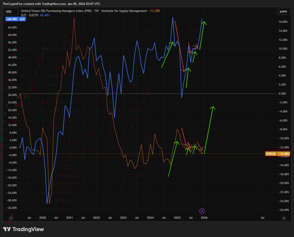Click the point scale unit button

pyautogui.click(x=283, y=11)
